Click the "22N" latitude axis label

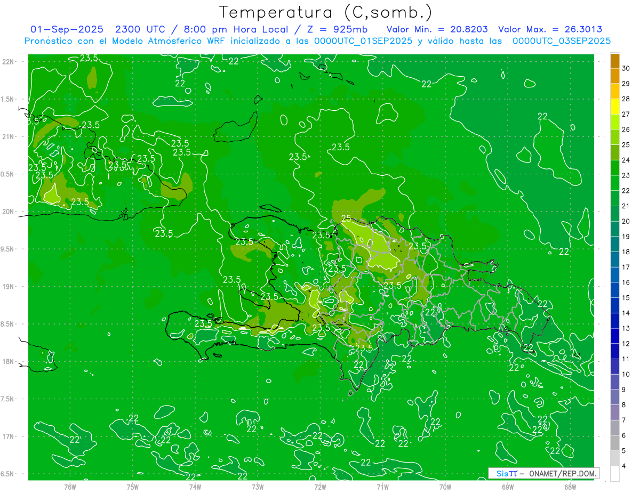pos(9,61)
